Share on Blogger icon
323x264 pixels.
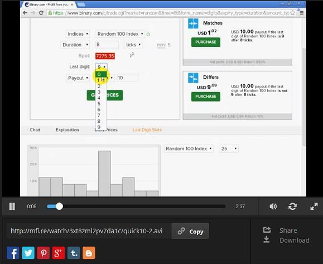coord(89,253)
